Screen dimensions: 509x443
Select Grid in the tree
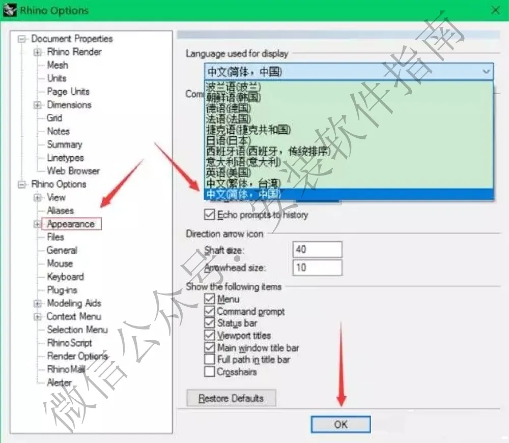click(x=54, y=118)
